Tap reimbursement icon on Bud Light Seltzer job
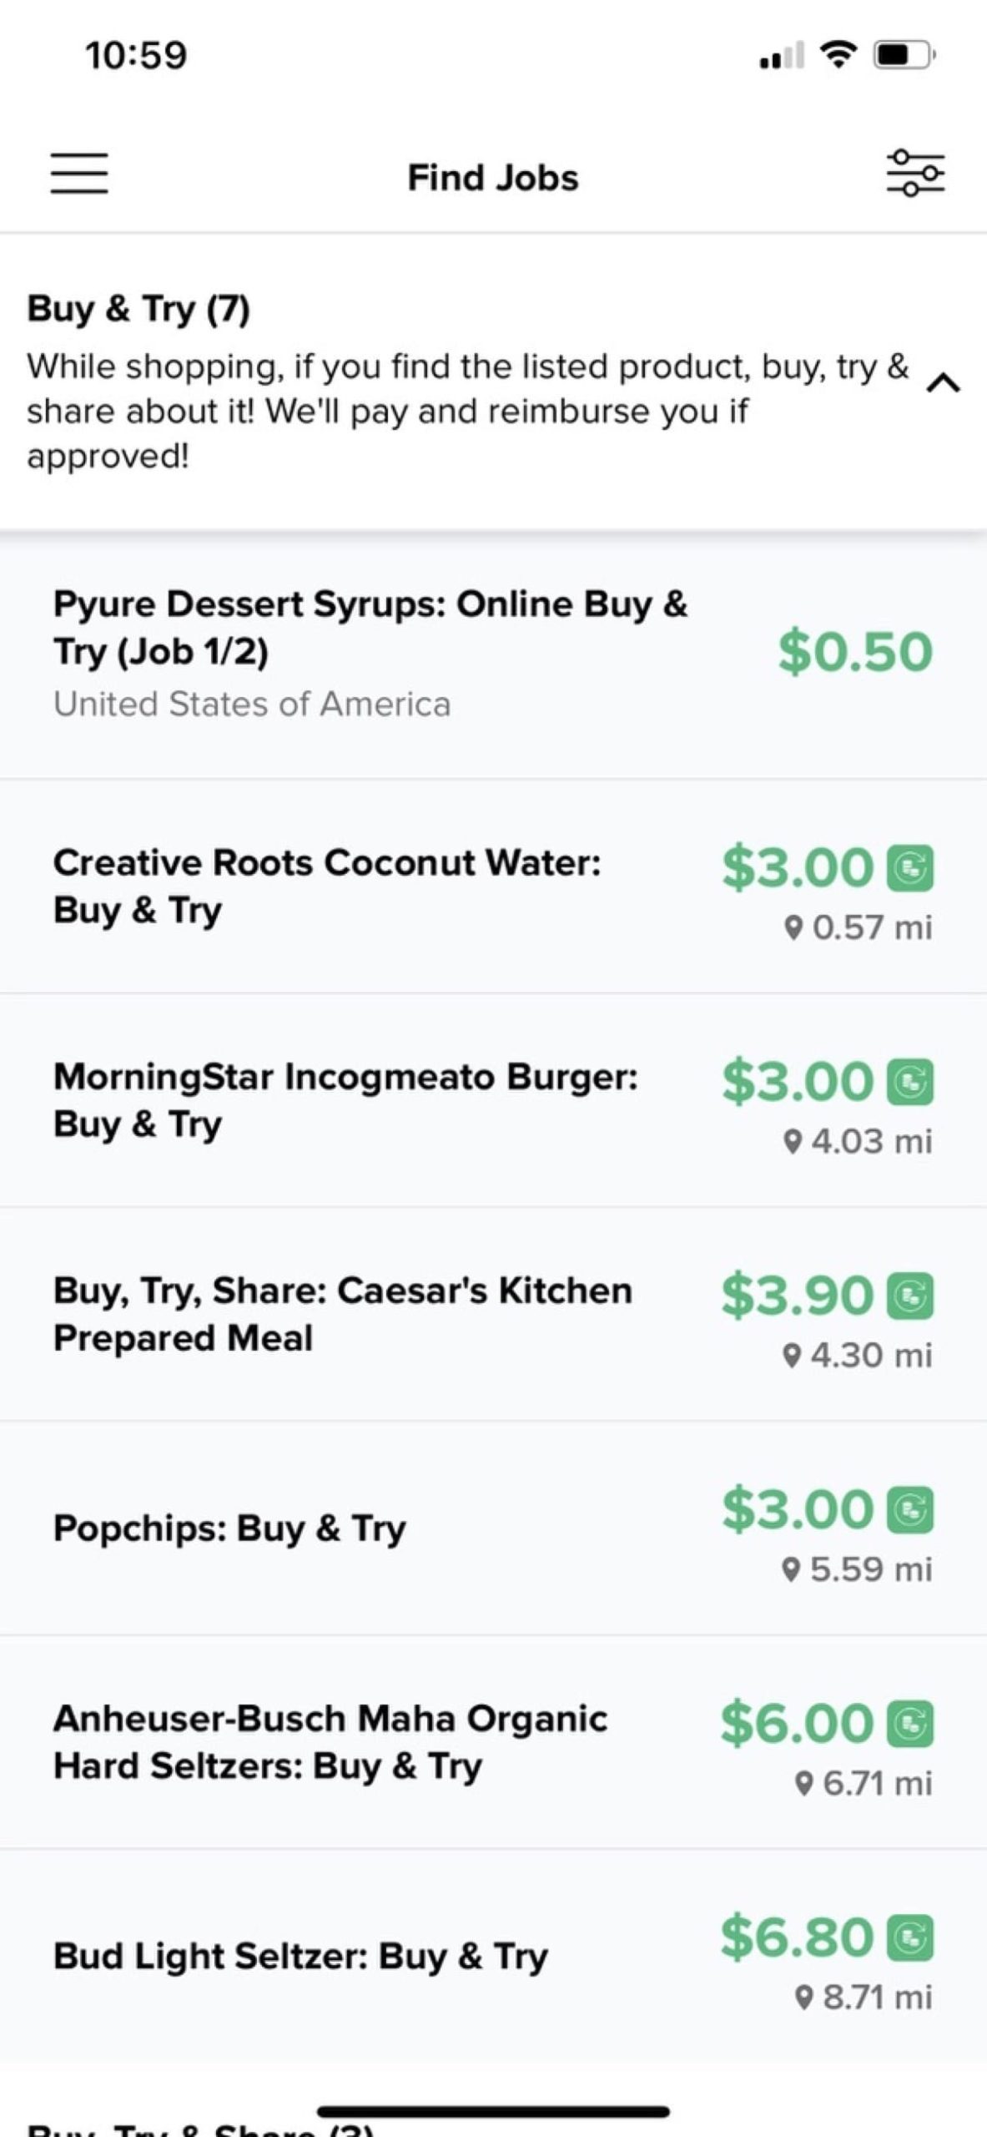Image resolution: width=987 pixels, height=2137 pixels. tap(910, 1938)
